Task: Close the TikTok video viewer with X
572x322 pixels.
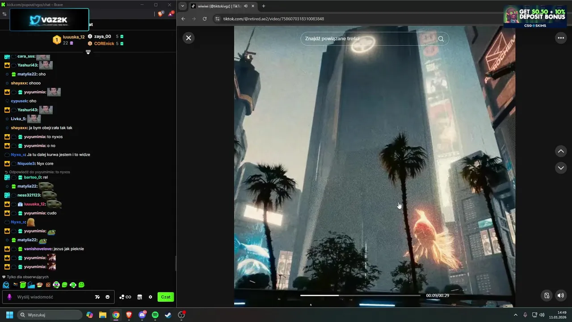Action: click(189, 38)
